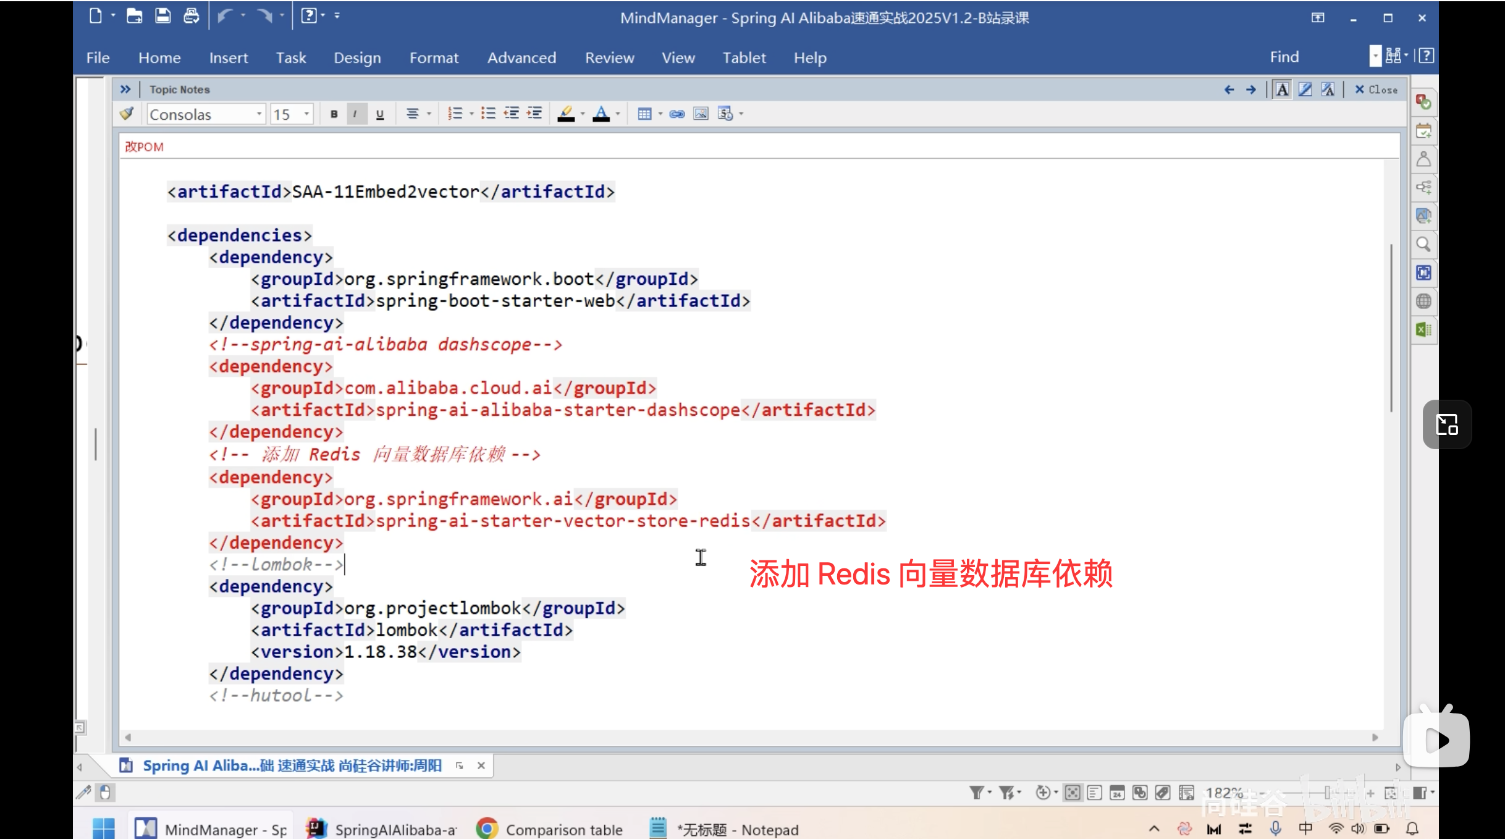Go to the previous topic note arrow

1229,90
